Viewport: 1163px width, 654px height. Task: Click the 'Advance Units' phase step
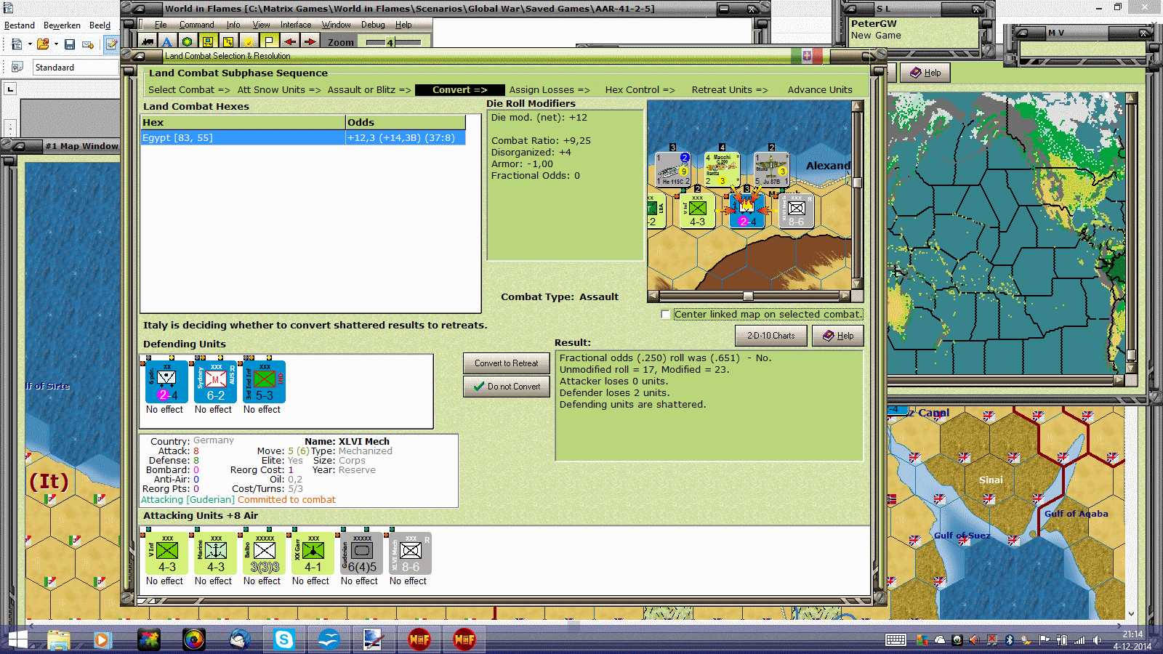[820, 90]
